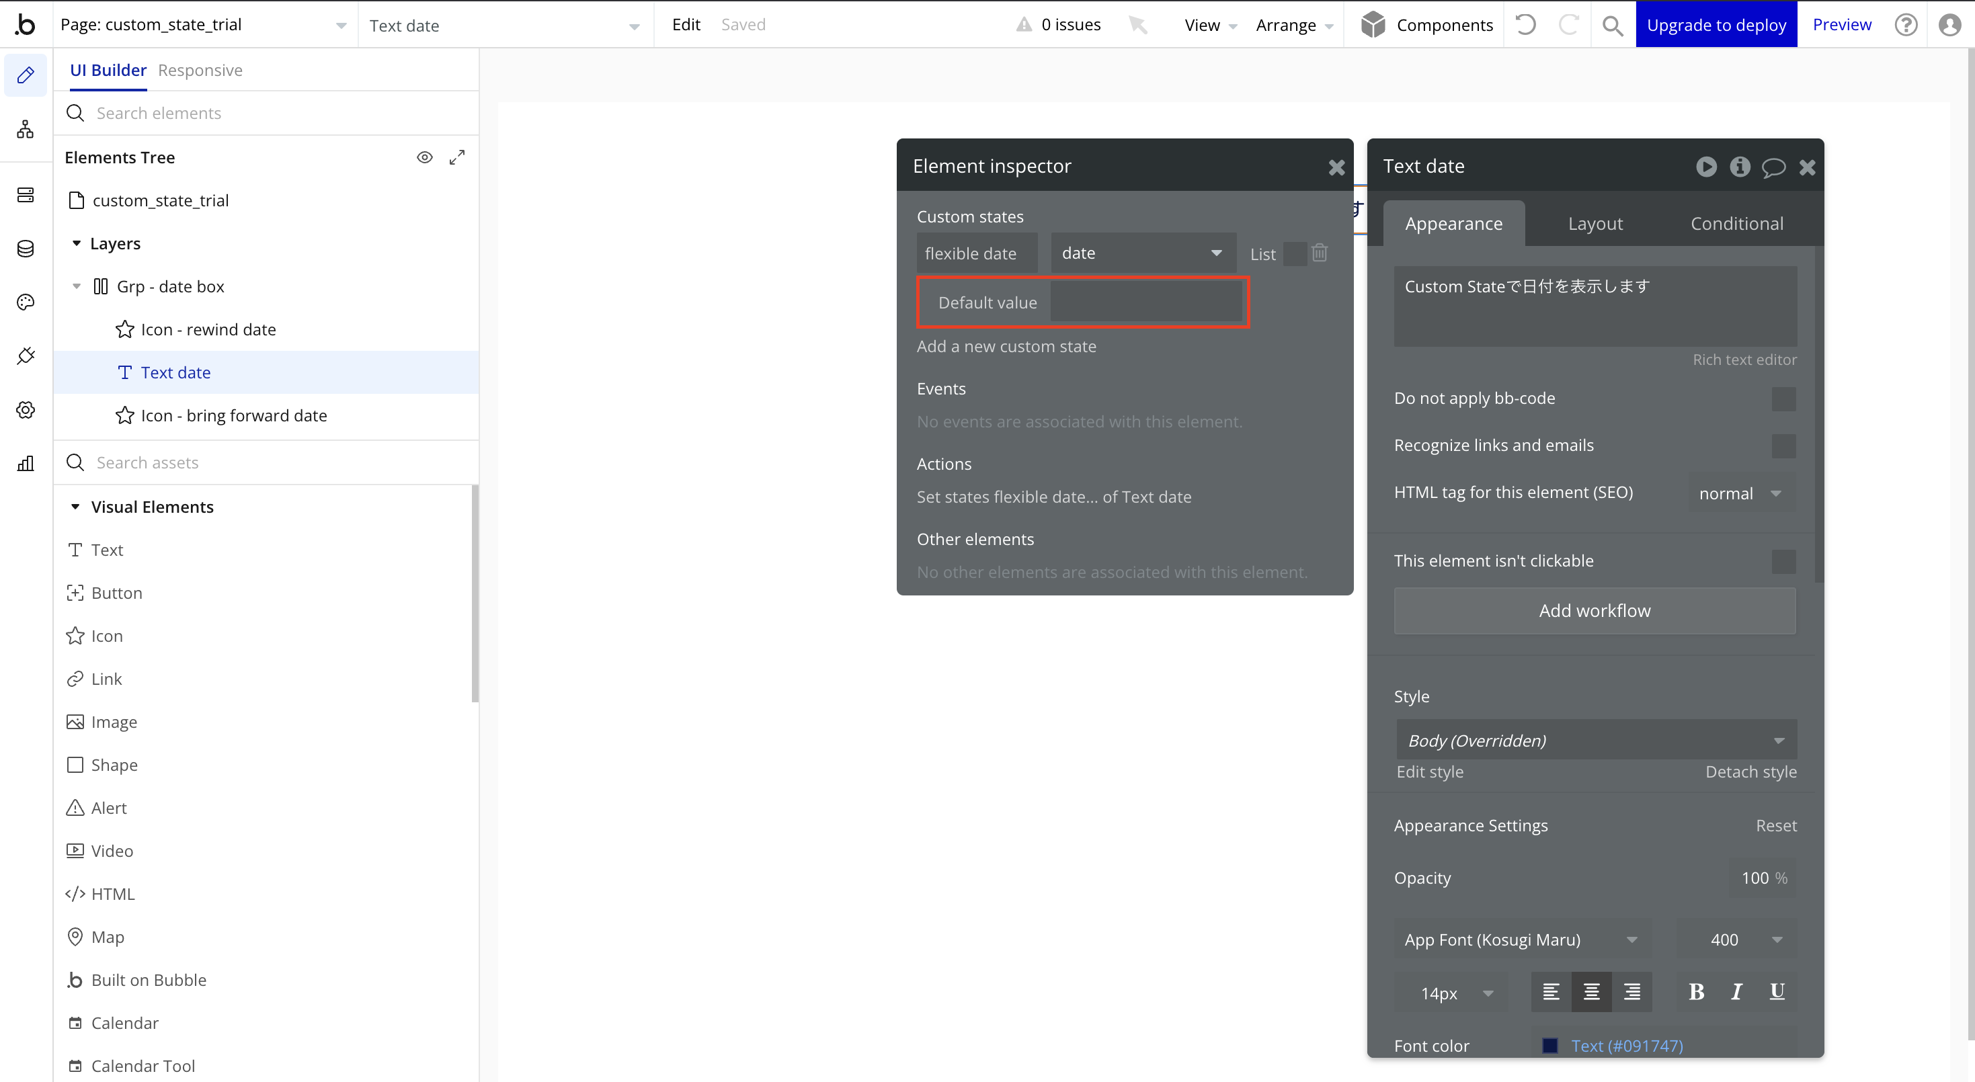This screenshot has width=1975, height=1082.
Task: Click the Default value input field
Action: (x=1147, y=302)
